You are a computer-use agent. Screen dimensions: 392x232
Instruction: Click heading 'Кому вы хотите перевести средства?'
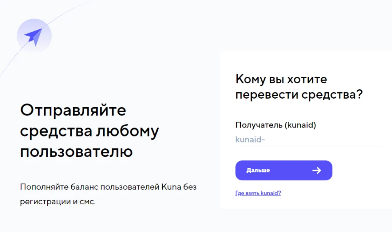299,87
